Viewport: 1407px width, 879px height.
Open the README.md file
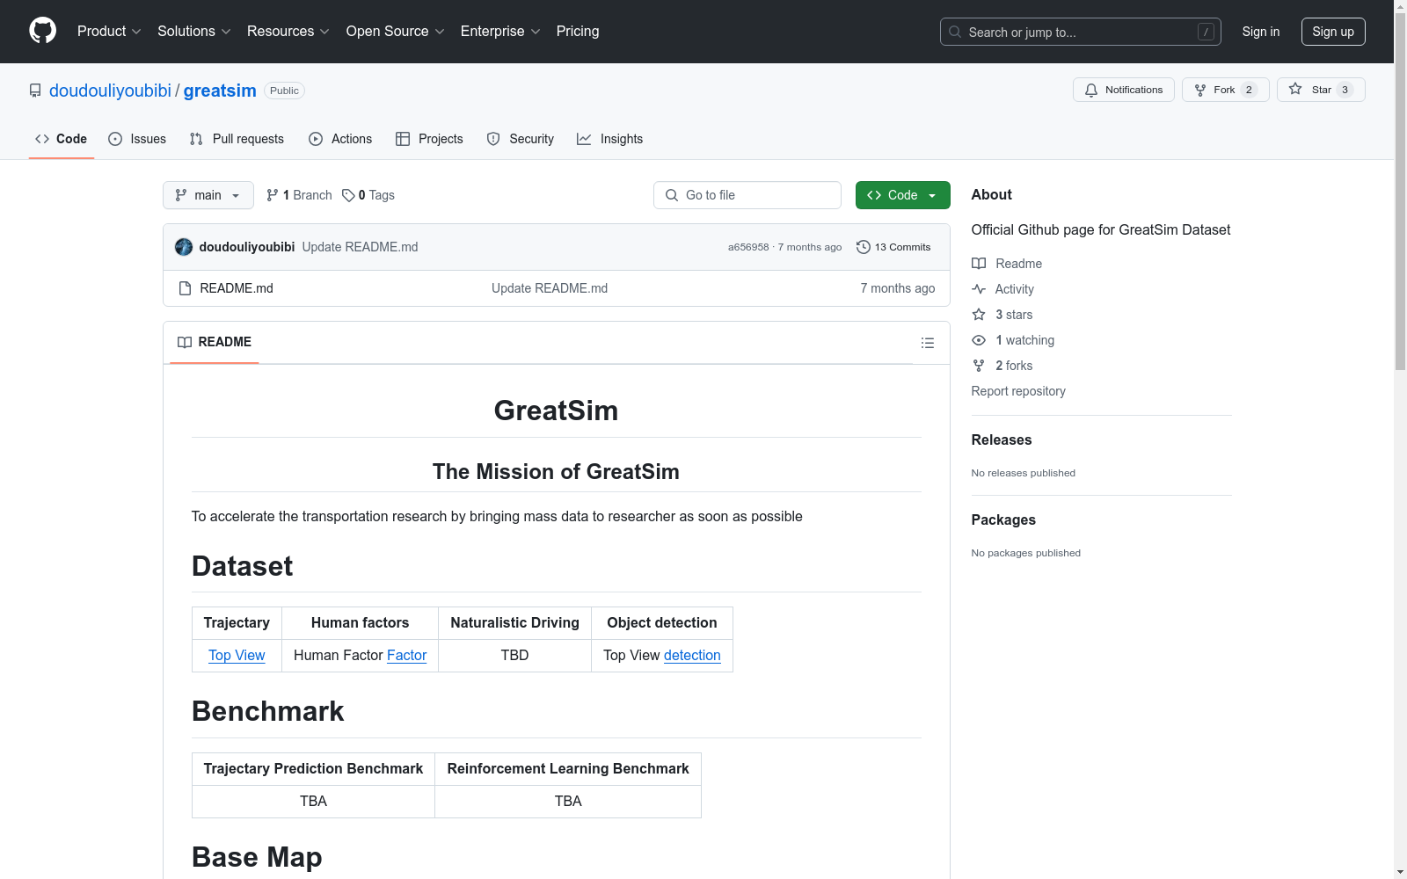(237, 288)
